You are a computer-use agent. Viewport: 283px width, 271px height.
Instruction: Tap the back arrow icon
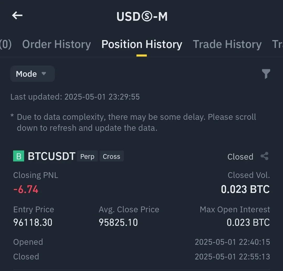[x=17, y=15]
